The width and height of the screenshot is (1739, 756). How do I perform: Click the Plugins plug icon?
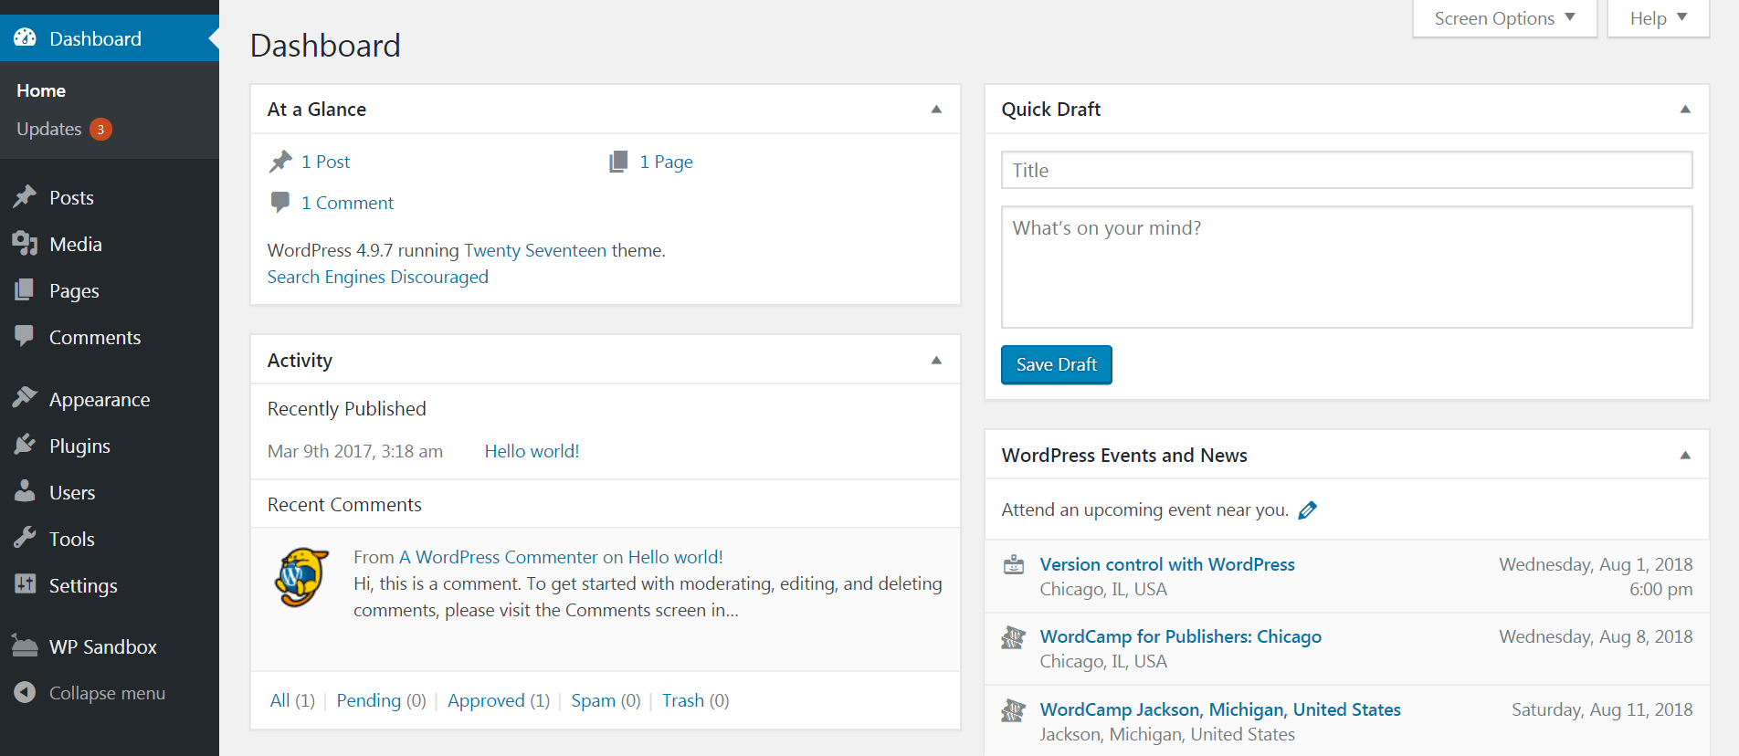[25, 445]
